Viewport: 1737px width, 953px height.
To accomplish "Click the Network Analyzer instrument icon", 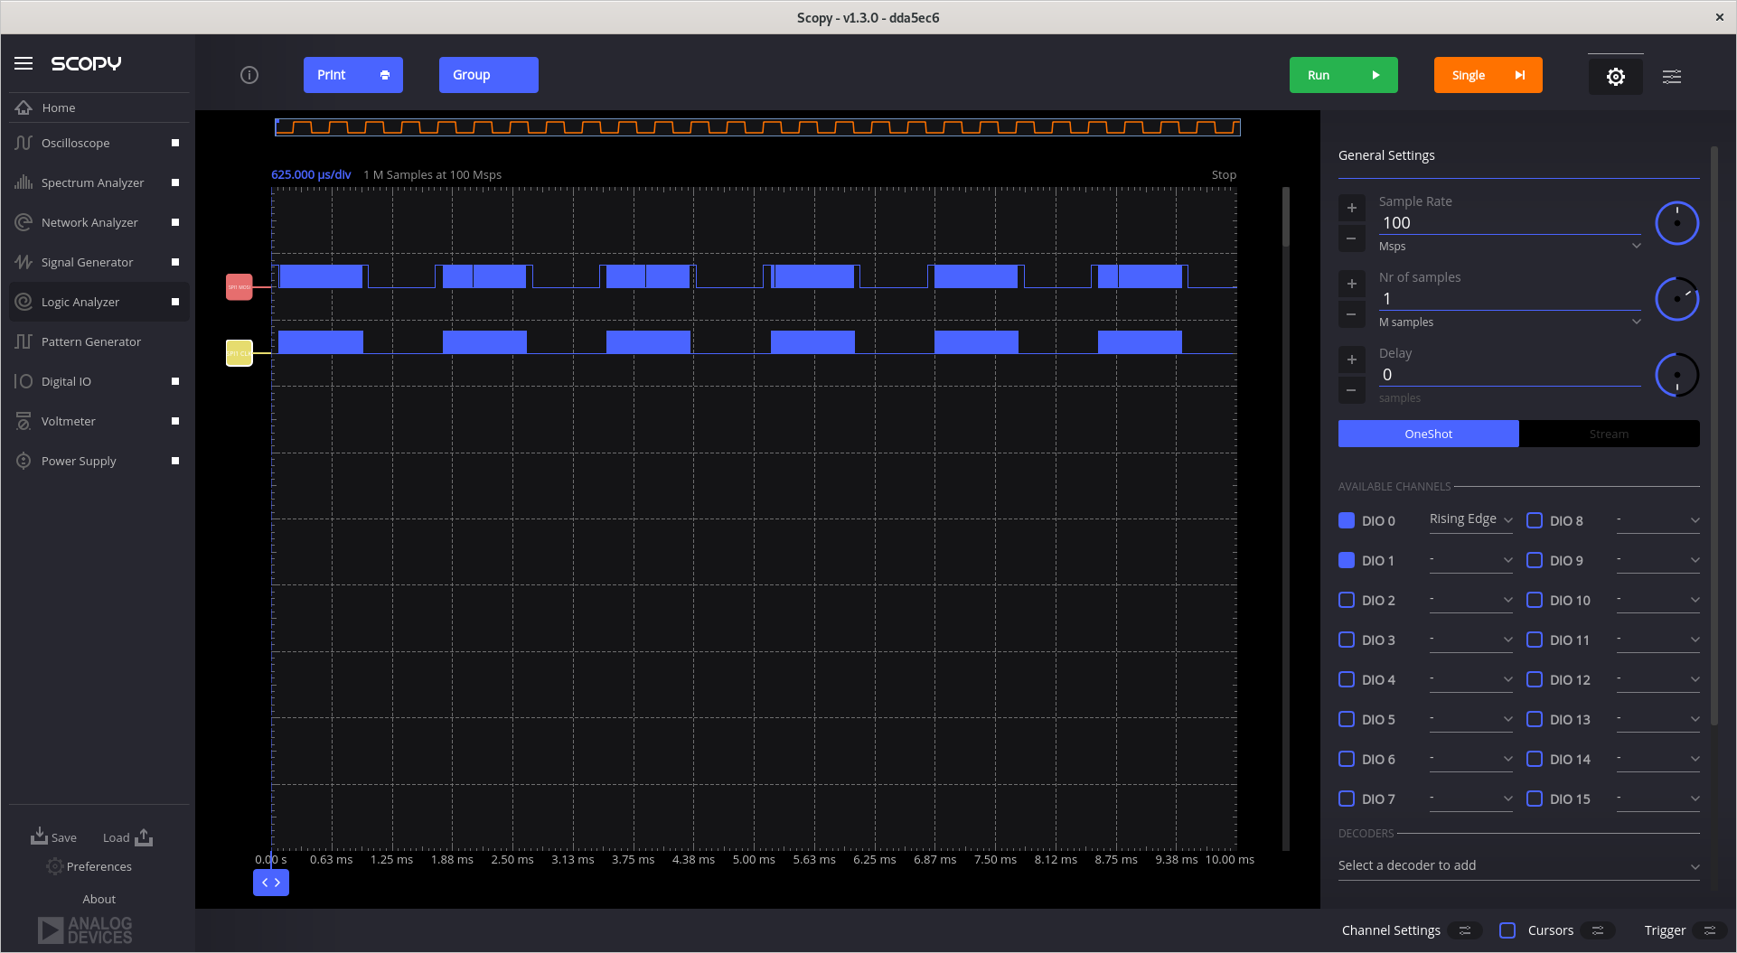I will coord(23,222).
